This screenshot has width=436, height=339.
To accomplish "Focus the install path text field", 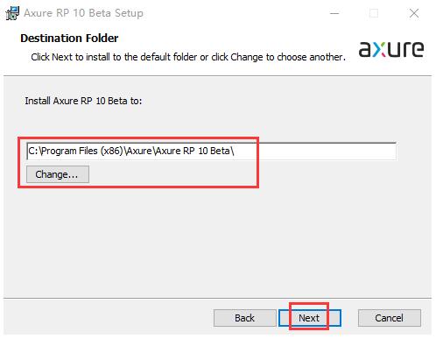I will pyautogui.click(x=211, y=151).
